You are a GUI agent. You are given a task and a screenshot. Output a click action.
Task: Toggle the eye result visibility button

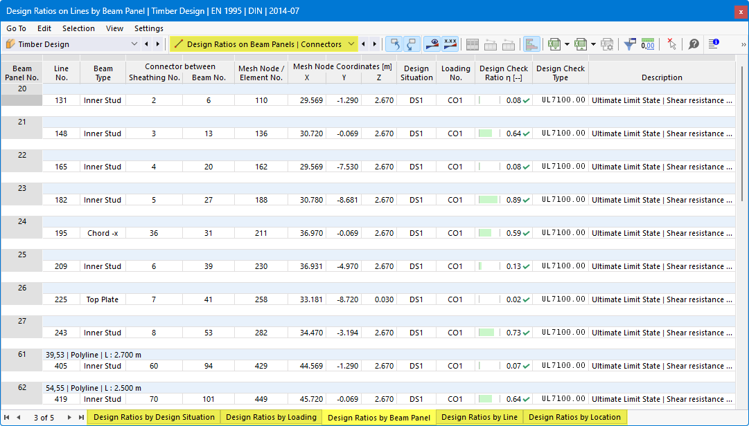(432, 44)
